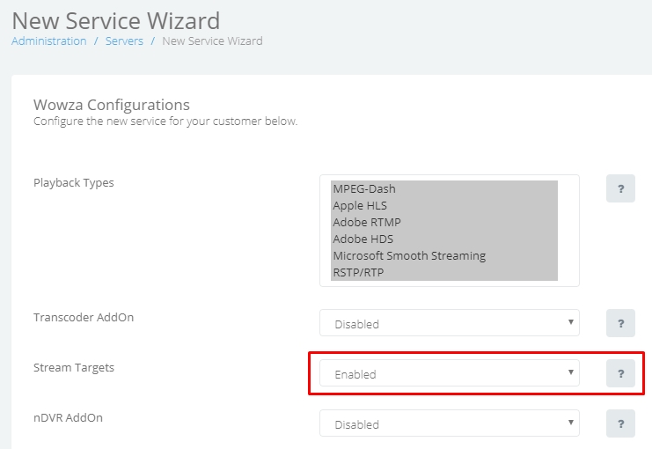The image size is (652, 449).
Task: Click the Stream Targets dropdown arrow
Action: point(570,372)
